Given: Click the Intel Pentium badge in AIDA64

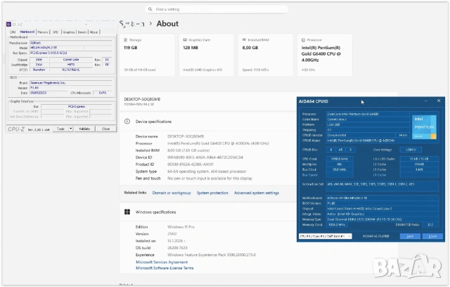Looking at the screenshot, I should pyautogui.click(x=424, y=127).
